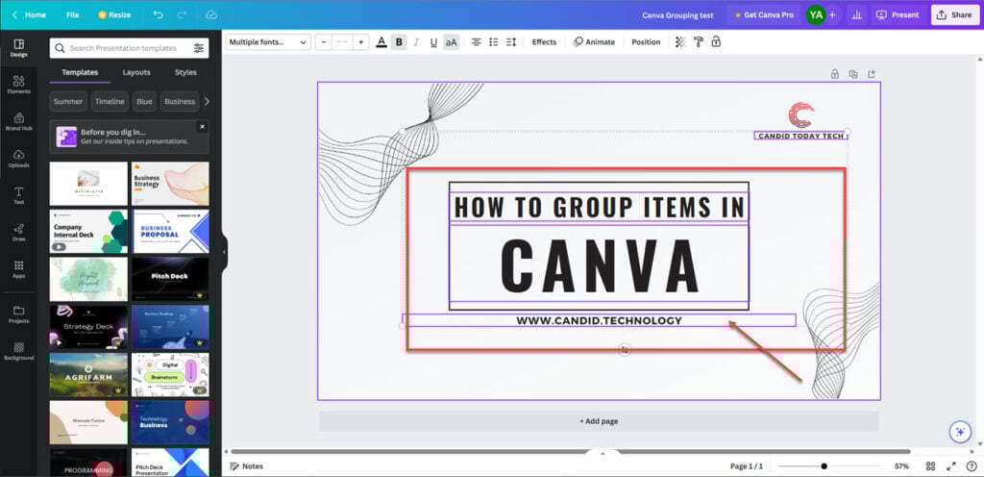
Task: Open template search filter options
Action: point(198,48)
